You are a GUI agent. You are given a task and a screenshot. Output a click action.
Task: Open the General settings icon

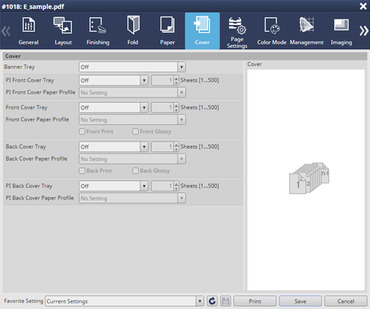(29, 25)
